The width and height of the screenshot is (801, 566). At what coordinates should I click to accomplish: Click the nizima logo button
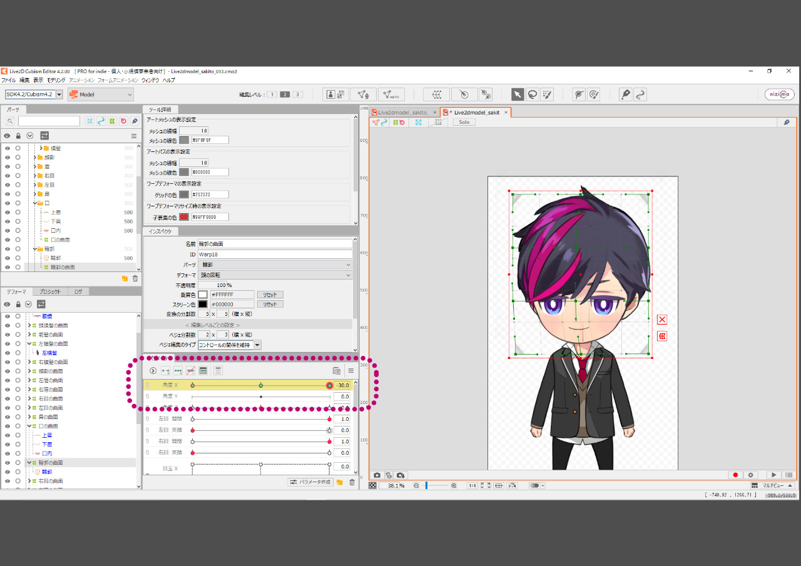(780, 94)
